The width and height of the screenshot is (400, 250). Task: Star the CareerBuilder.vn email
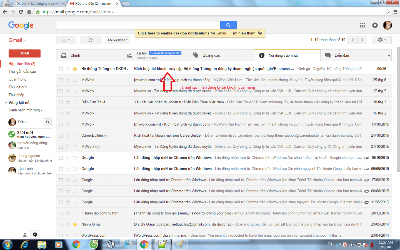(x=68, y=135)
